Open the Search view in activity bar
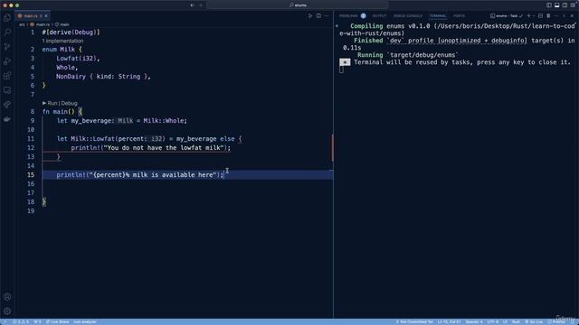The image size is (579, 325). click(7, 32)
